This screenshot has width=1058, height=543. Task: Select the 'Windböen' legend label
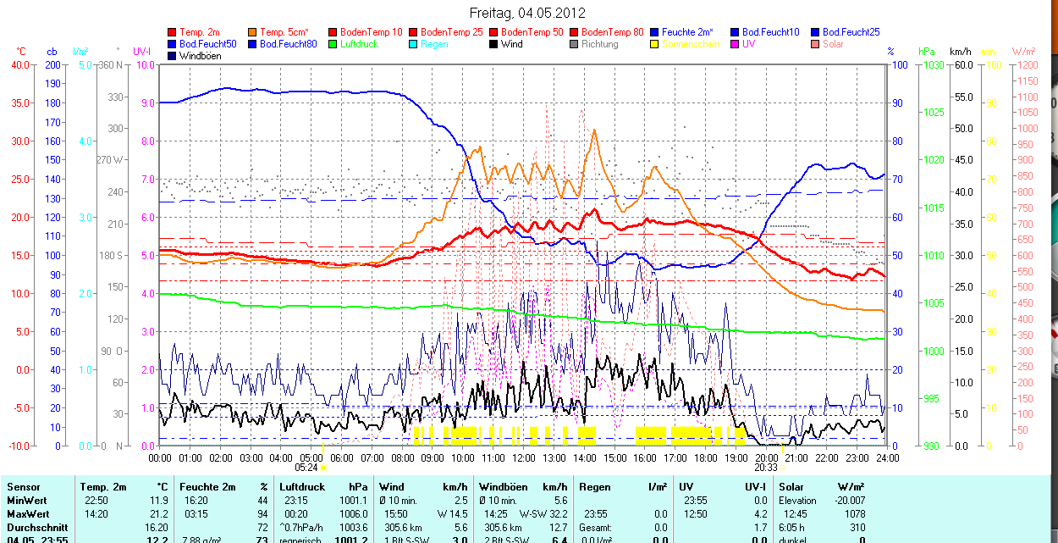coord(201,56)
